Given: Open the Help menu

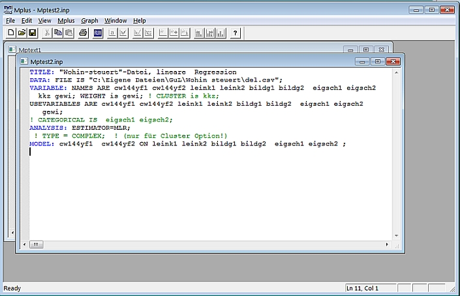Looking at the screenshot, I should [x=140, y=20].
